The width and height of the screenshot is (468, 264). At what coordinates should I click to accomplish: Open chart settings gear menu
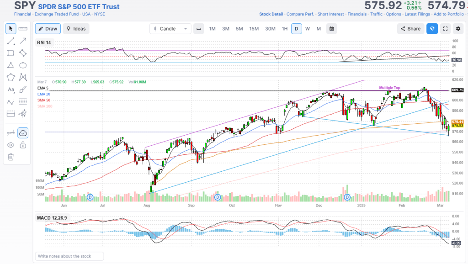(458, 29)
